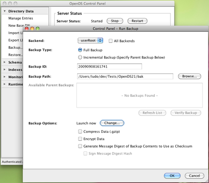
Task: Open Restore... item in sidebar
Action: (15, 54)
